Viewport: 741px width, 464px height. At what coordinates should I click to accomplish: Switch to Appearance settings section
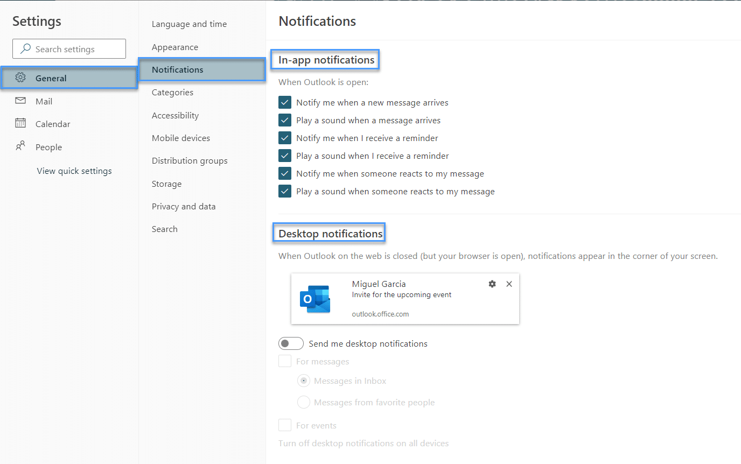(x=173, y=47)
